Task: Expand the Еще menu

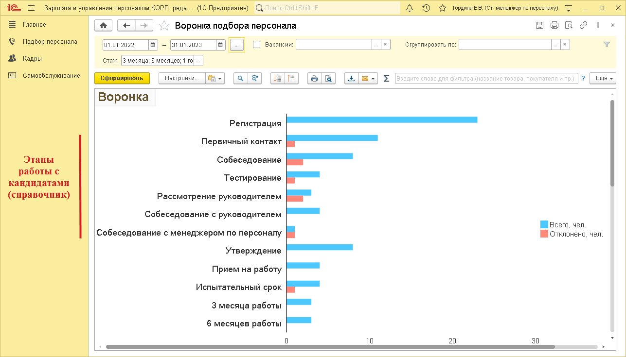Action: click(603, 78)
